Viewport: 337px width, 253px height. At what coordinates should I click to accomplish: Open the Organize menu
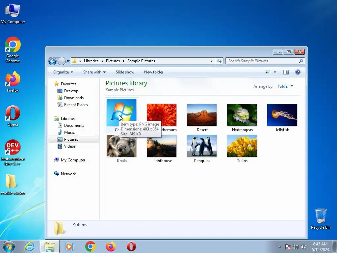pos(63,72)
